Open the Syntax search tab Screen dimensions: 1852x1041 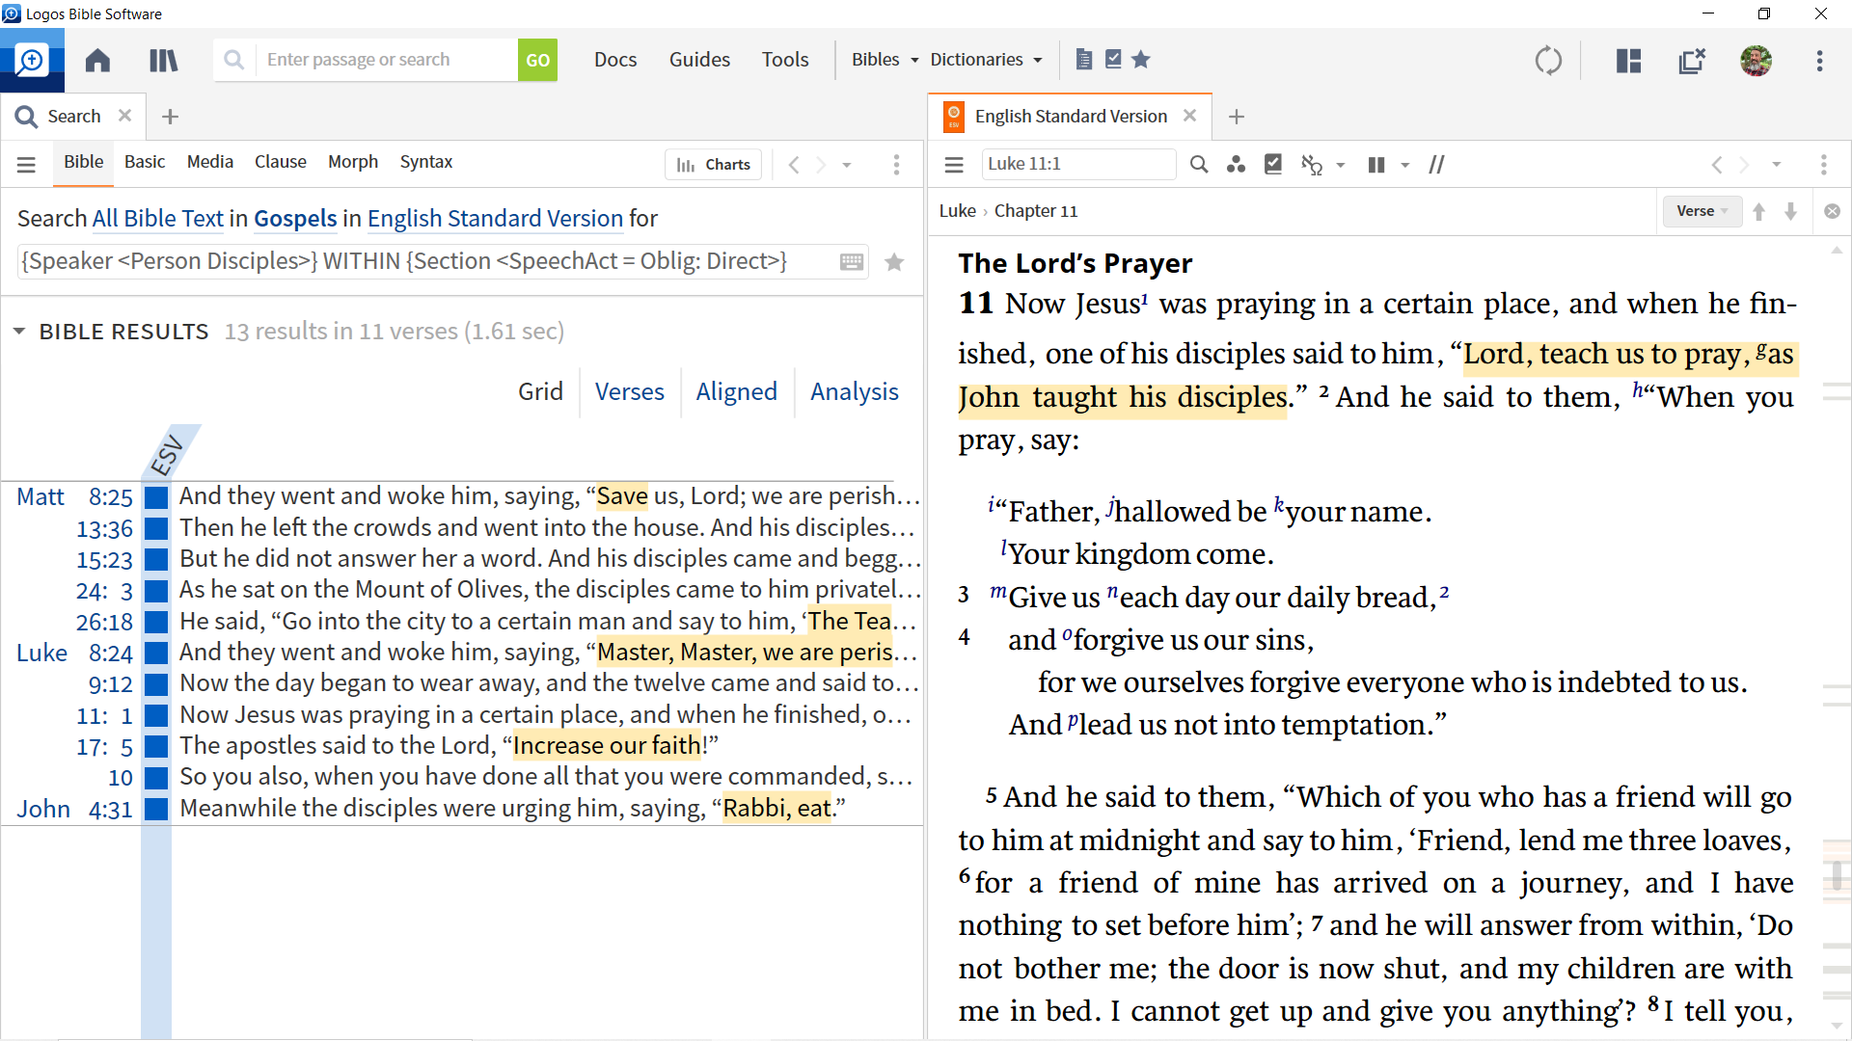point(424,161)
